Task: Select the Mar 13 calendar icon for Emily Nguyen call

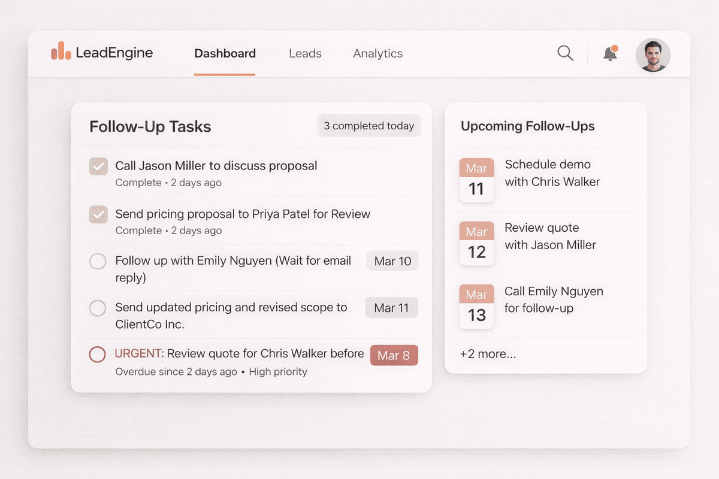Action: click(x=476, y=306)
